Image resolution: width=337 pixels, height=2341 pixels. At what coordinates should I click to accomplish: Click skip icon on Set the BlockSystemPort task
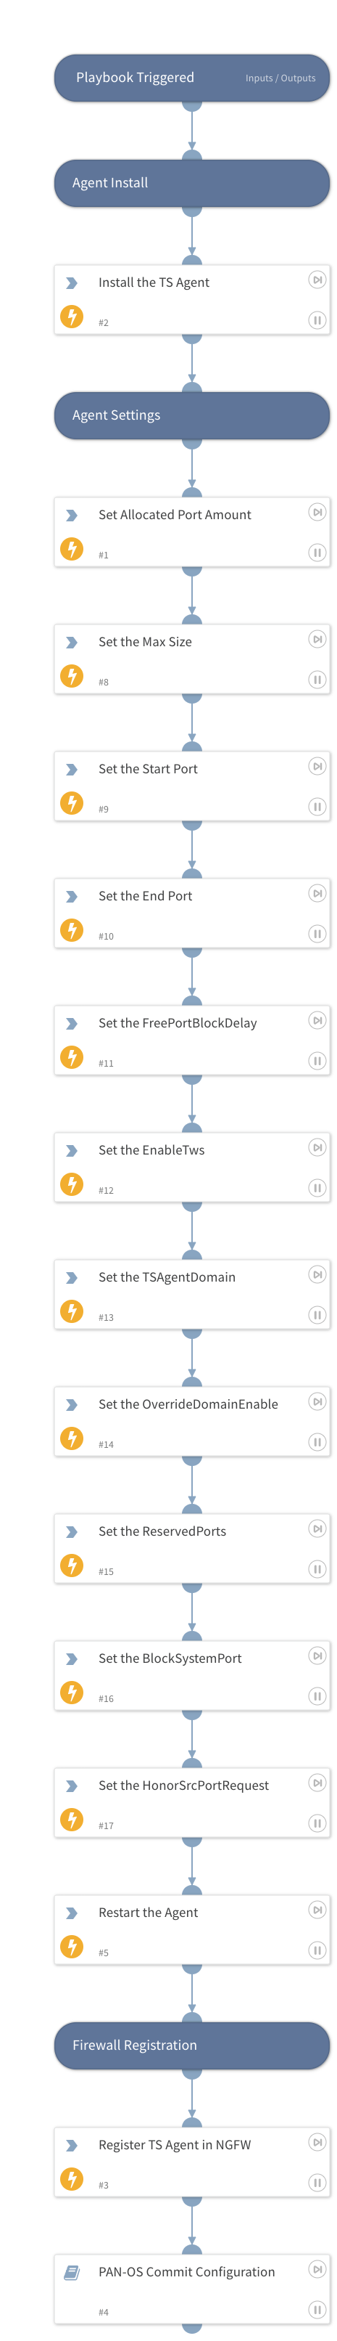point(316,1656)
